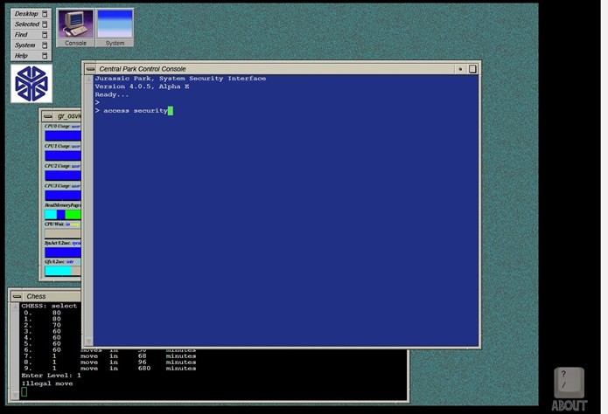Select the System desktop icon
The image size is (608, 414).
[x=115, y=28]
